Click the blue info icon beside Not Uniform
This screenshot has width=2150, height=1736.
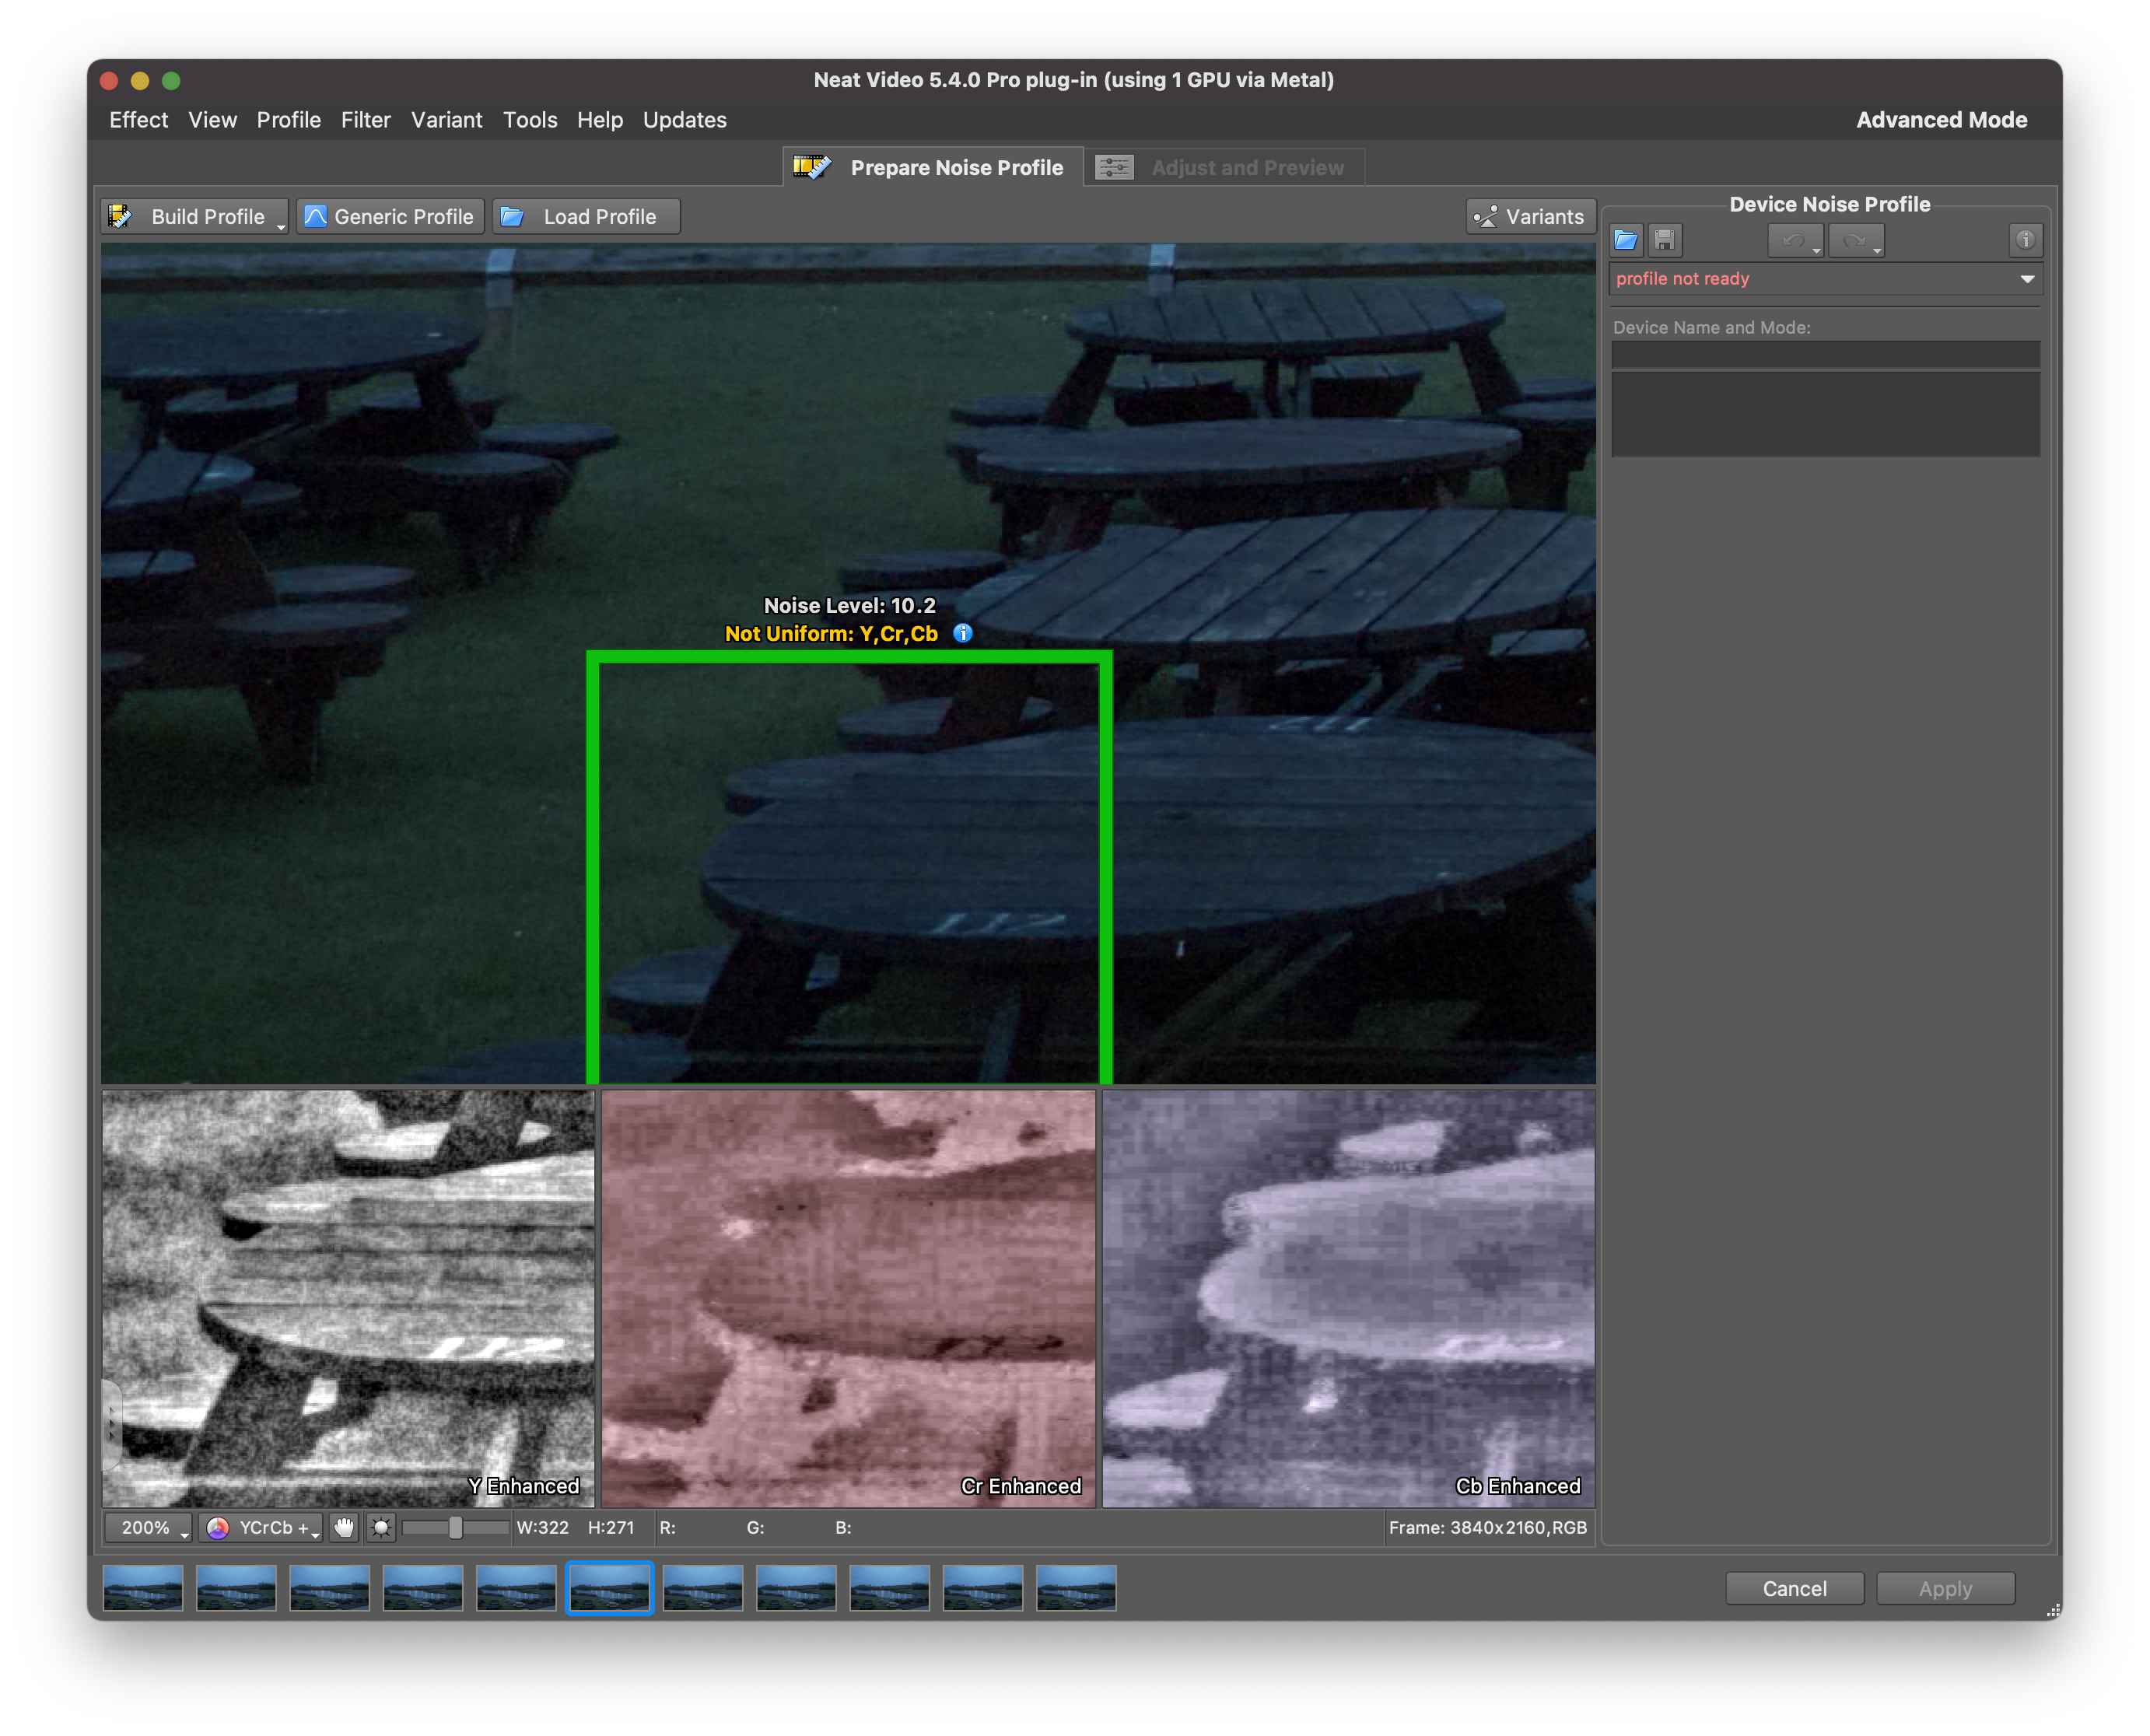click(x=962, y=633)
